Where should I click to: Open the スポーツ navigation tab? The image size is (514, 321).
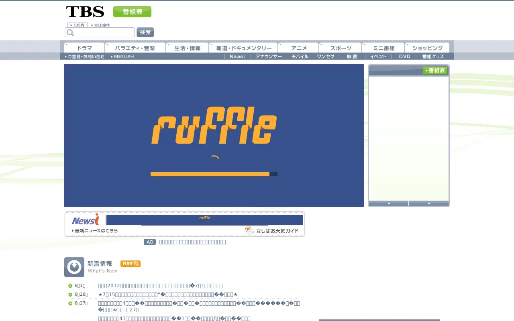click(341, 48)
